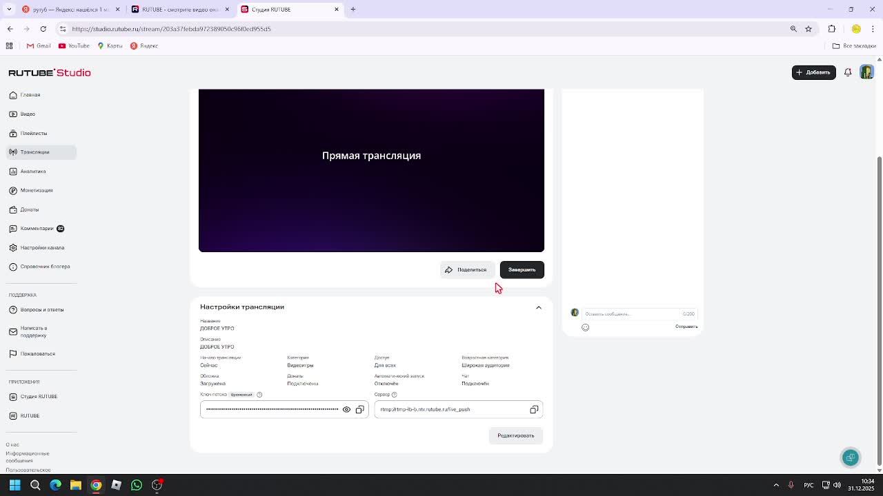883x496 pixels.
Task: Click the Сервер help question icon
Action: click(395, 395)
